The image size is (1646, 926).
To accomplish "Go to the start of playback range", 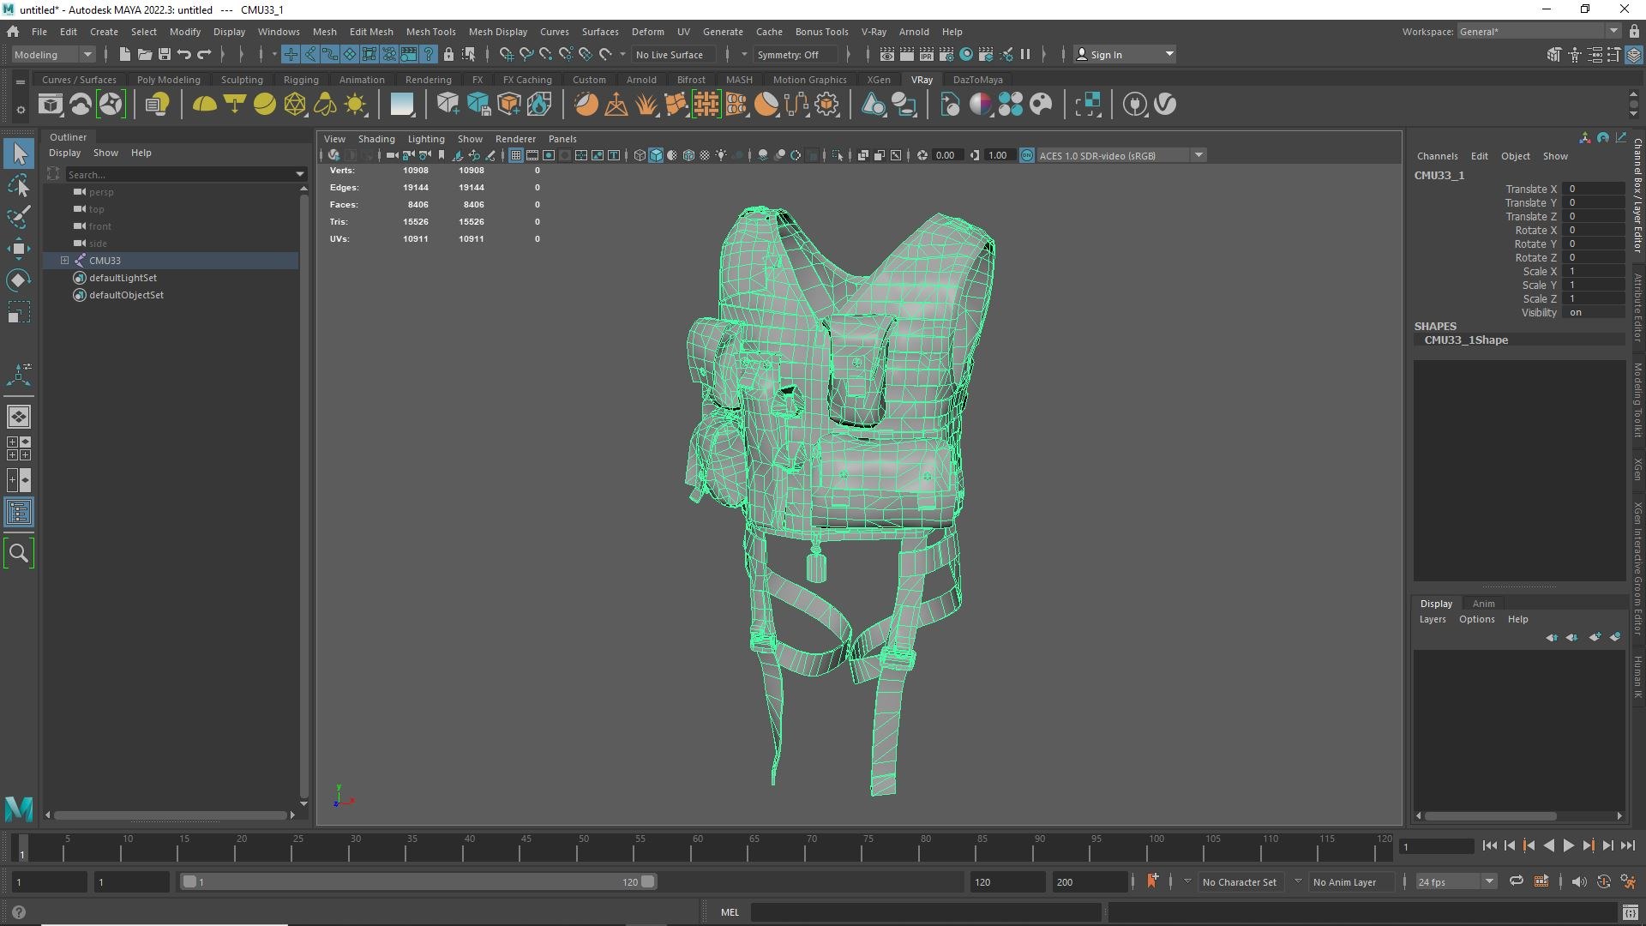I will 1490,845.
